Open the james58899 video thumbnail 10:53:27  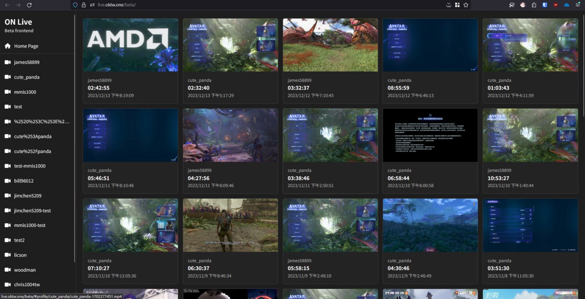click(x=530, y=135)
